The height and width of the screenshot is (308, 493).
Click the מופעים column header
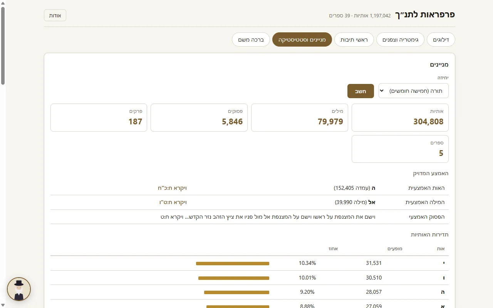click(395, 249)
